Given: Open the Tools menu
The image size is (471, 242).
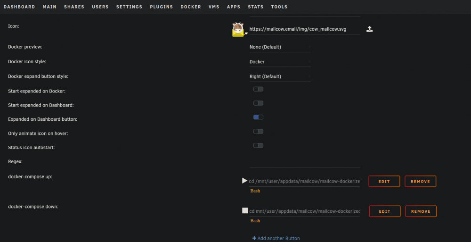Looking at the screenshot, I should (x=279, y=7).
